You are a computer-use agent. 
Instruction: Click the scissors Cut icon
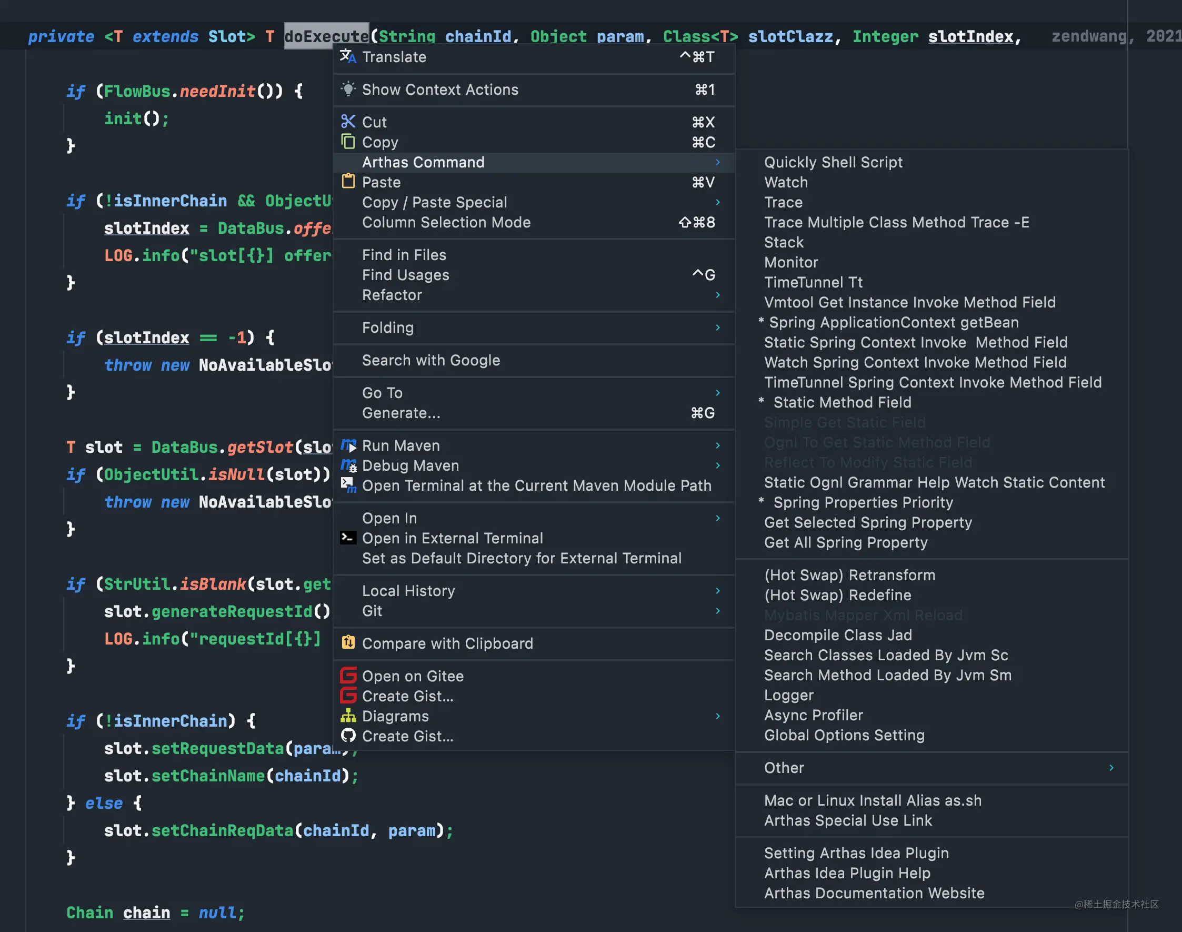[348, 121]
